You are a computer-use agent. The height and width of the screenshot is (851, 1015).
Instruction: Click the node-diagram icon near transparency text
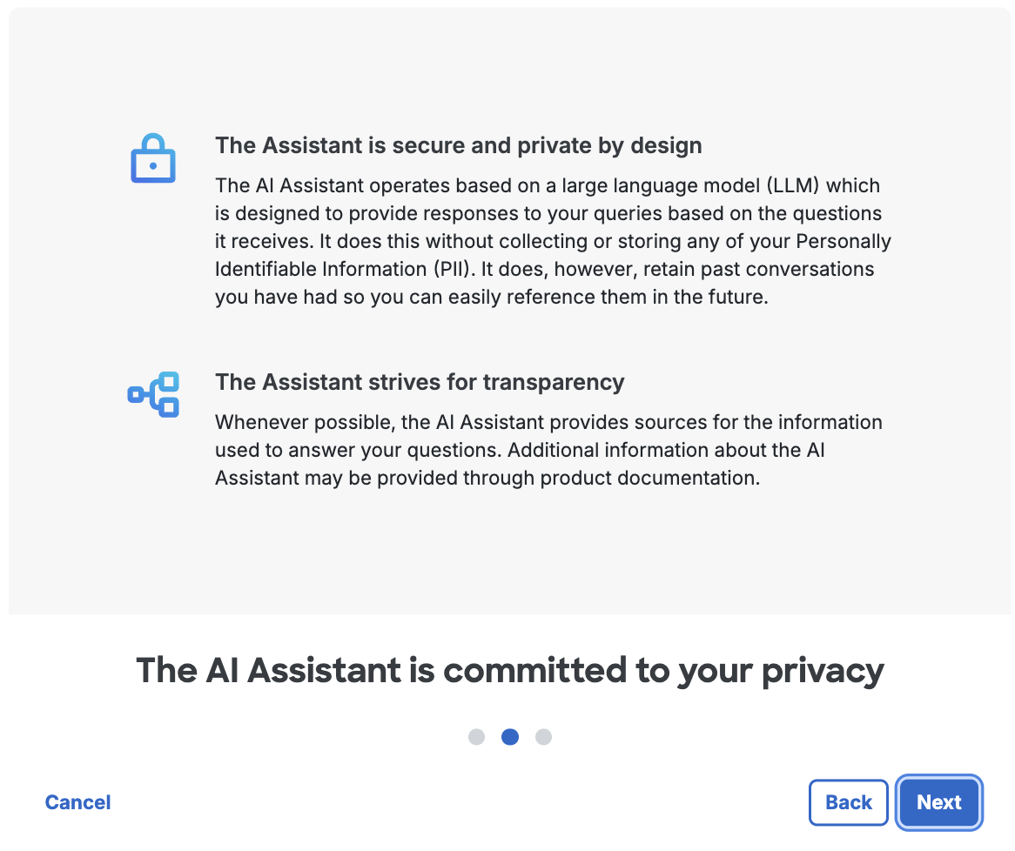pos(153,394)
